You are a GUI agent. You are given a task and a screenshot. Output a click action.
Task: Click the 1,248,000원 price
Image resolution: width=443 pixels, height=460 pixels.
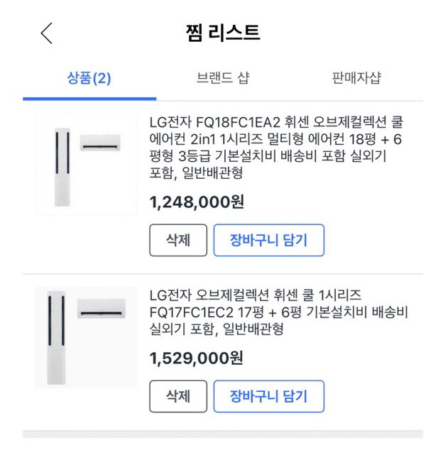197,202
